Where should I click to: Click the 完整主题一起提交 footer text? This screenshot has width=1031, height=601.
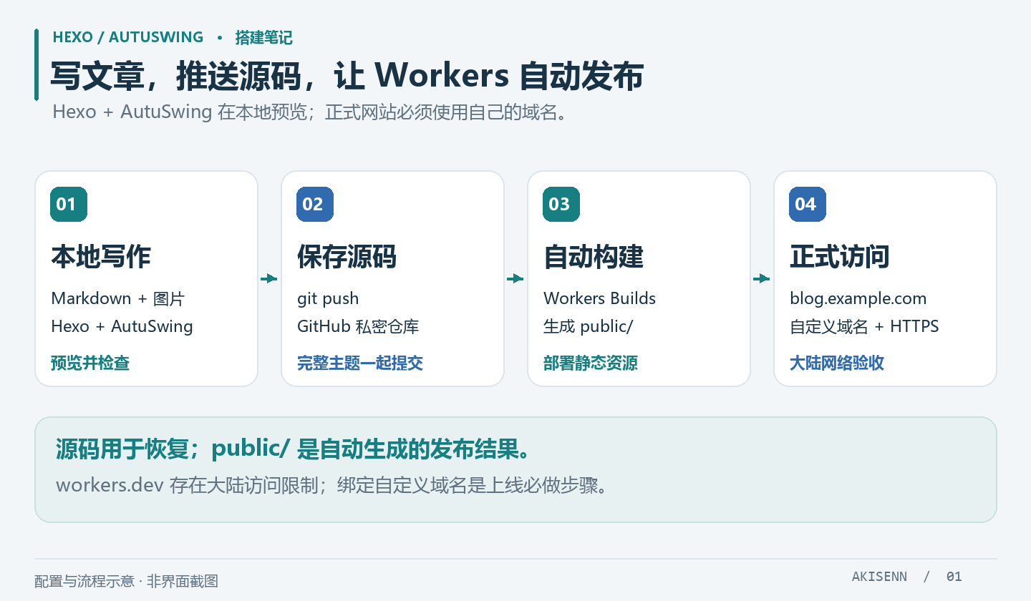coord(360,363)
